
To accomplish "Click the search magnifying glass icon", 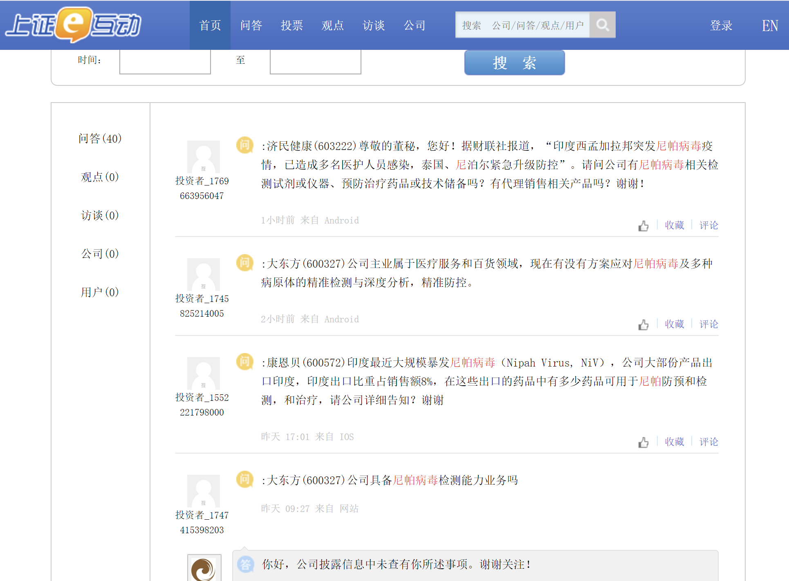I will coord(602,25).
